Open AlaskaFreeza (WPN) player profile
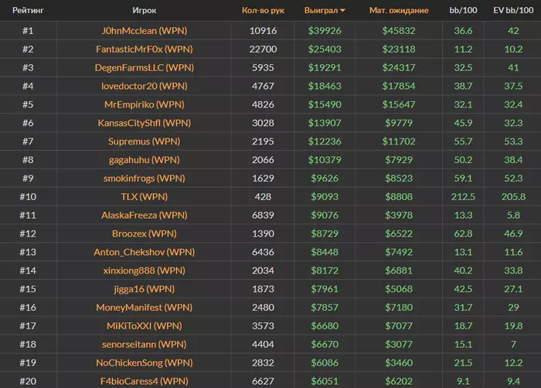 coord(145,216)
